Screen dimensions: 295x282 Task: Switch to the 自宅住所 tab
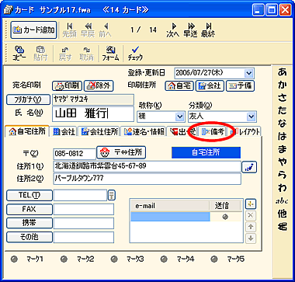27,131
